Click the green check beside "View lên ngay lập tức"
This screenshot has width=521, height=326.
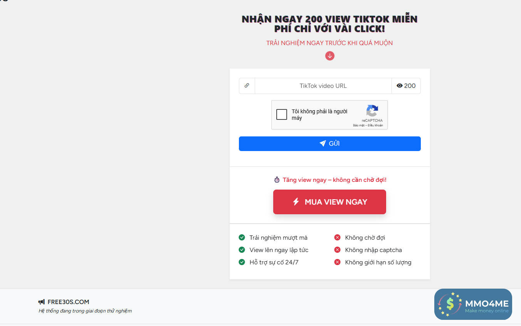242,250
